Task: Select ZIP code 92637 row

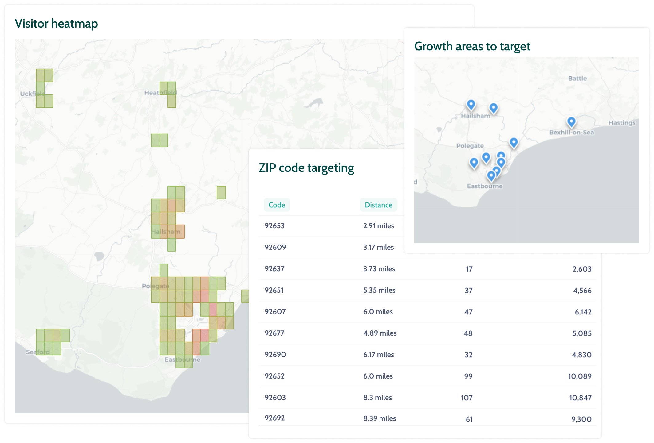Action: tap(274, 269)
